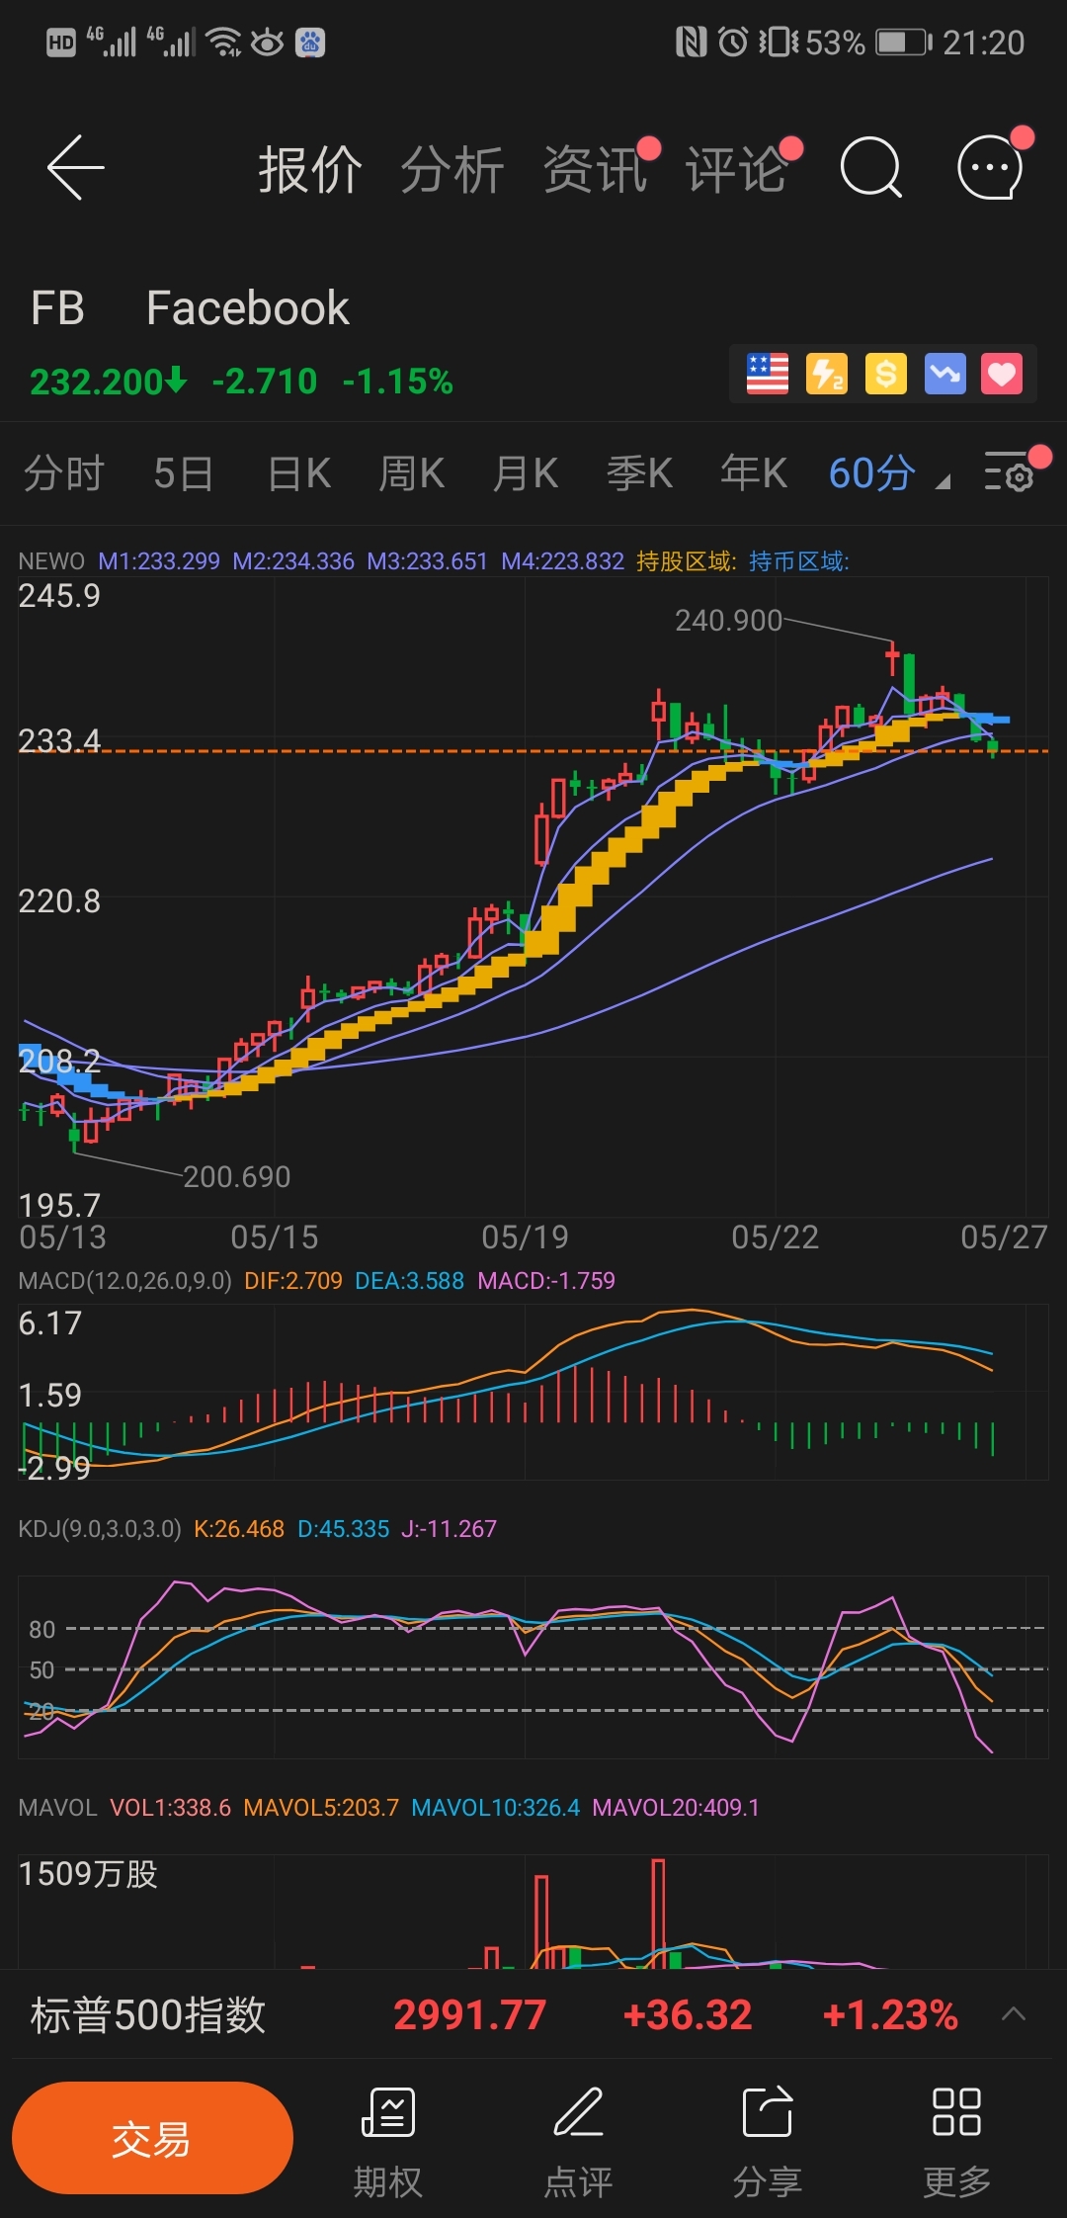Tap the -1.15% change percentage
1067x2218 pixels.
(x=398, y=381)
